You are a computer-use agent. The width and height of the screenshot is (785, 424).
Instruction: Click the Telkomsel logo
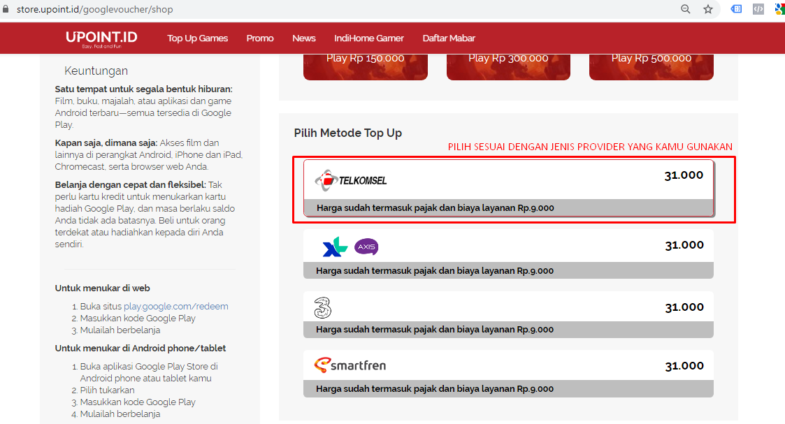pos(350,180)
